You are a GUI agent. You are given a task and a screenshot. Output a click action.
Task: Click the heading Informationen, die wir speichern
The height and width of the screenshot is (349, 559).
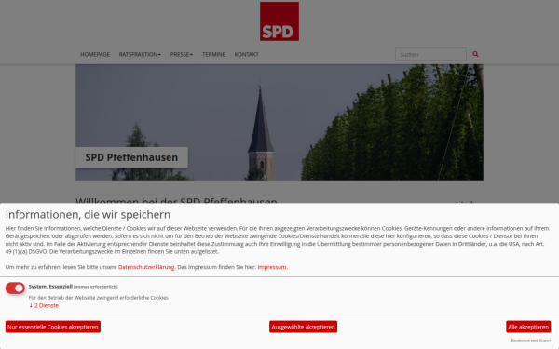88,215
